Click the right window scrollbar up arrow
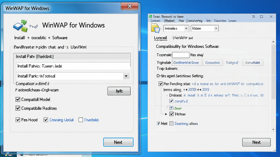Viewport: 280px width, 157px height. point(273,42)
